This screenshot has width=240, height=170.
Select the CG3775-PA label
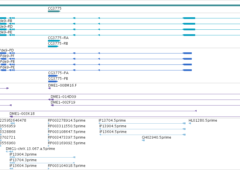point(58,73)
